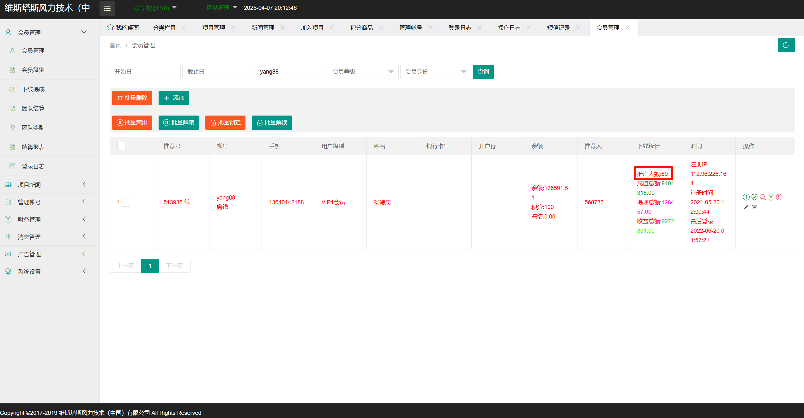Click the 批量解锁 button
Viewport: 804px width, 418px height.
[272, 122]
